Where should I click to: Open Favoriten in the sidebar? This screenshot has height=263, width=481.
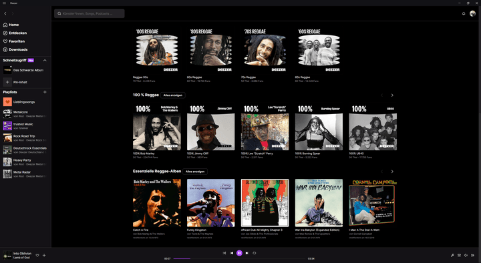[14, 41]
